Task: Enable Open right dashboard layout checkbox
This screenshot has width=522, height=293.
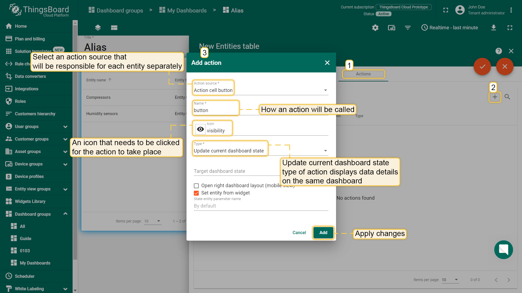Action: click(x=196, y=186)
